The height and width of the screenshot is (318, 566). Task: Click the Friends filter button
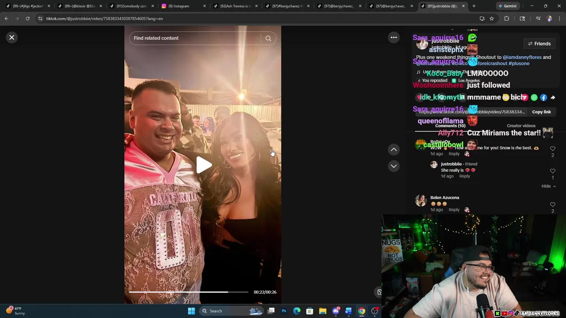click(x=539, y=44)
